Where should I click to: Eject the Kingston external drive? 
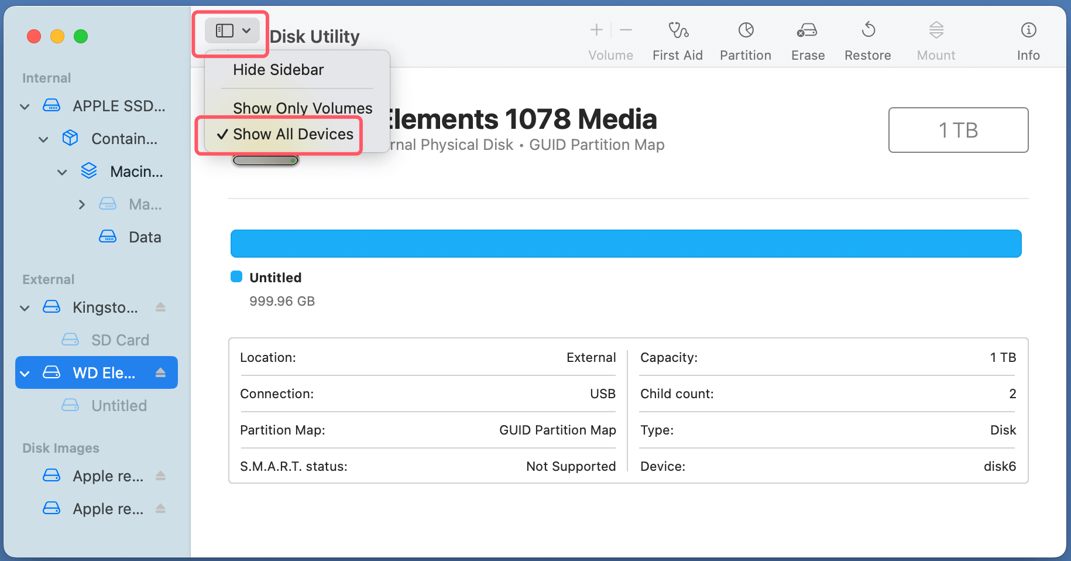(x=160, y=307)
